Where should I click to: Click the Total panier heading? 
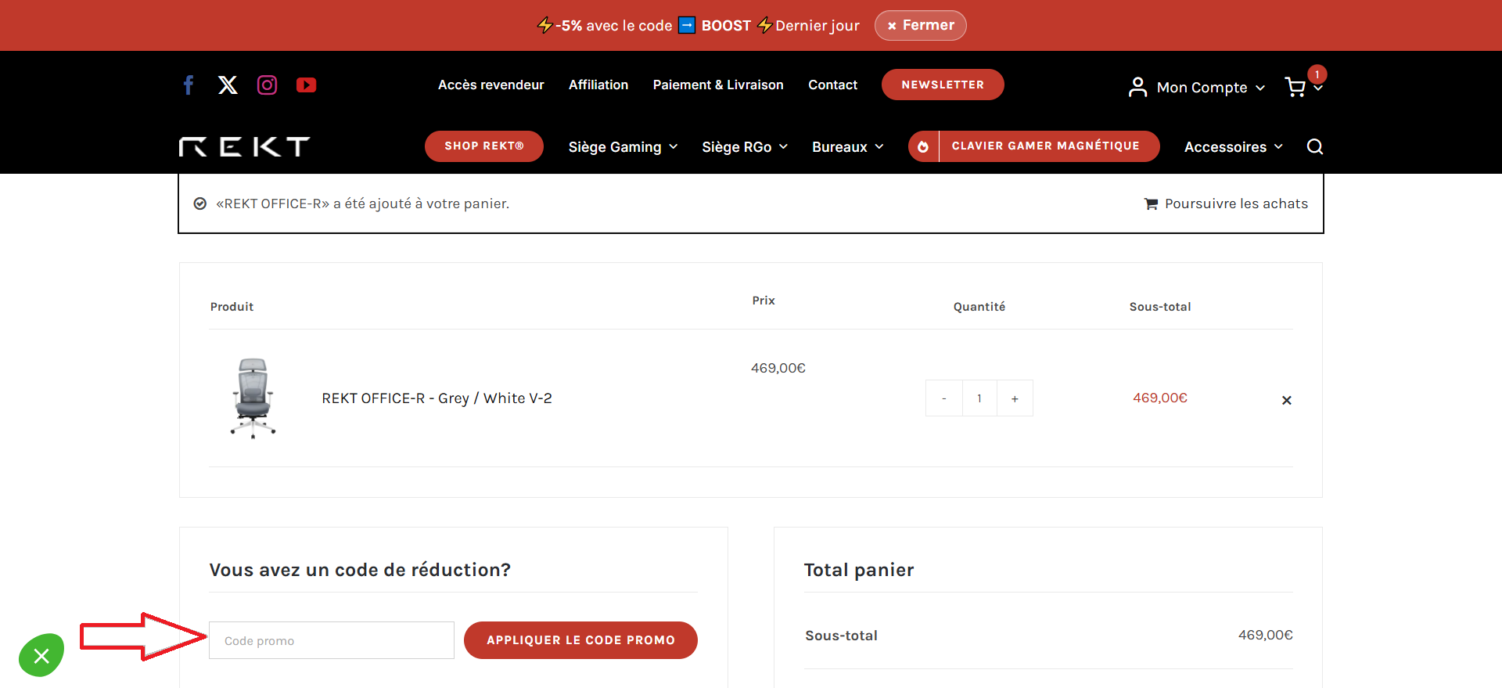click(859, 570)
